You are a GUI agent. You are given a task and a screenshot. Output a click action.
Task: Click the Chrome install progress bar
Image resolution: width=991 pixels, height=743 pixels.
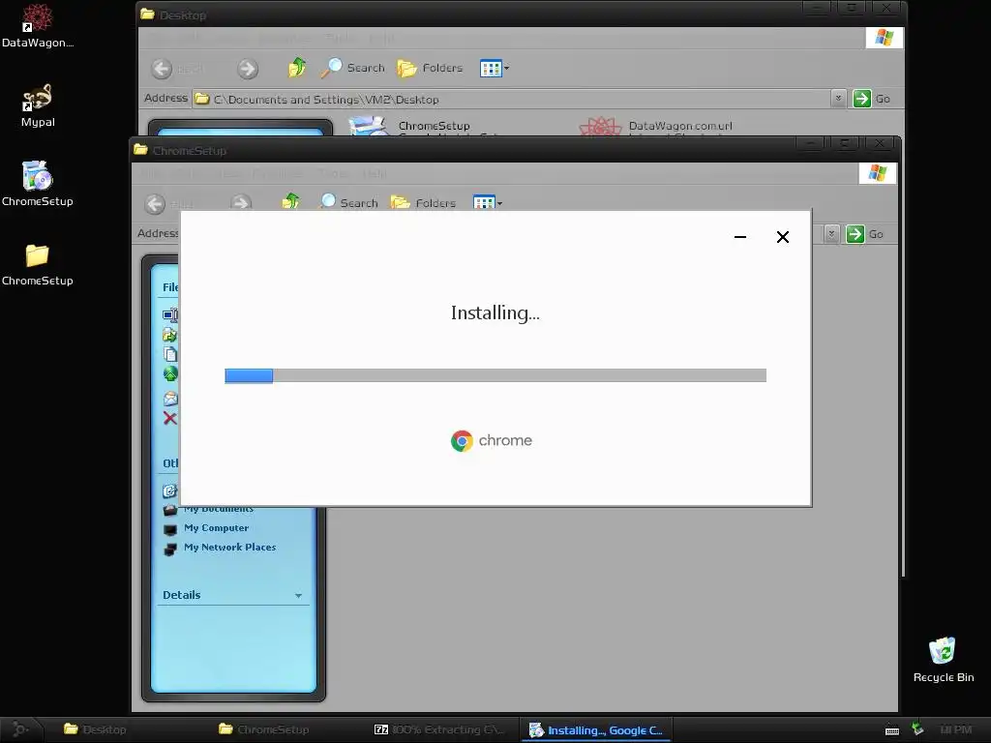click(495, 376)
